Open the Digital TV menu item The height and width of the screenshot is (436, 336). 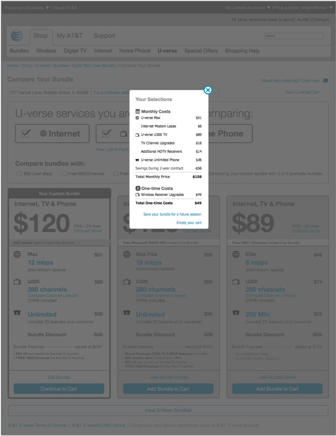(x=75, y=51)
